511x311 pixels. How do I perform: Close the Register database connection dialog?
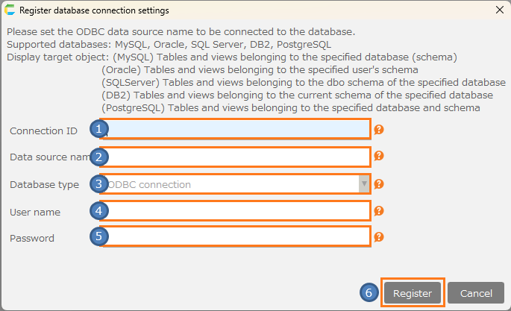[x=499, y=10]
